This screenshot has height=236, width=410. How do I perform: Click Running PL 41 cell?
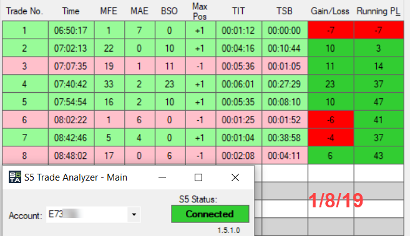tap(379, 120)
